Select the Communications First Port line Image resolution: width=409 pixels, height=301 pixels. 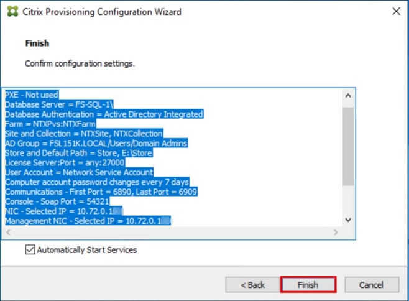101,192
